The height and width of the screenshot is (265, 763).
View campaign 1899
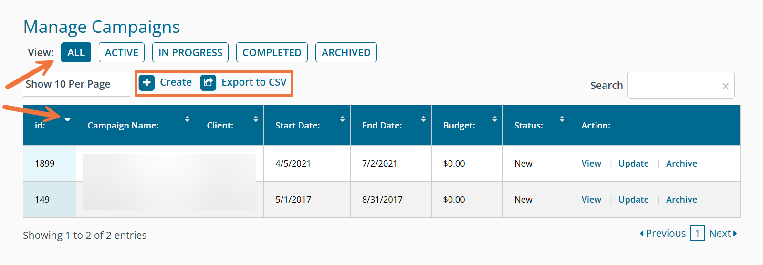tap(591, 163)
